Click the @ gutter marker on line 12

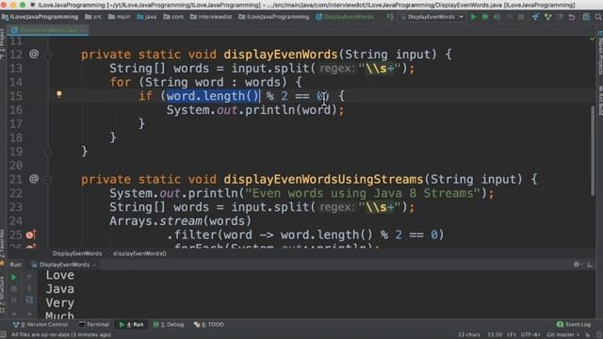pyautogui.click(x=34, y=54)
